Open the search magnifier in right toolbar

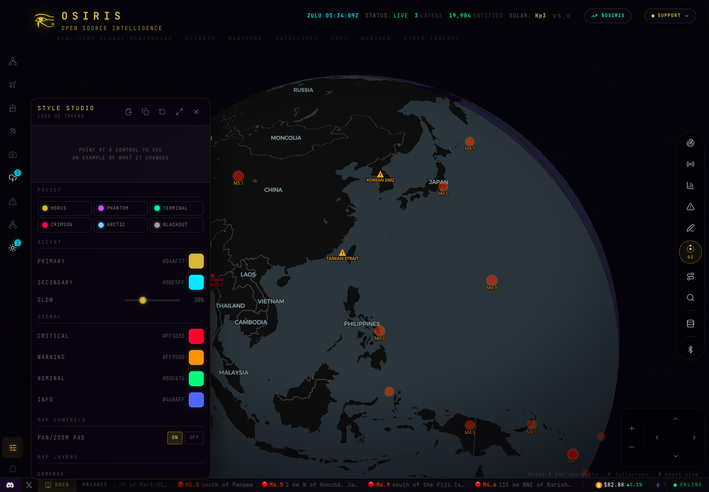[x=690, y=298]
